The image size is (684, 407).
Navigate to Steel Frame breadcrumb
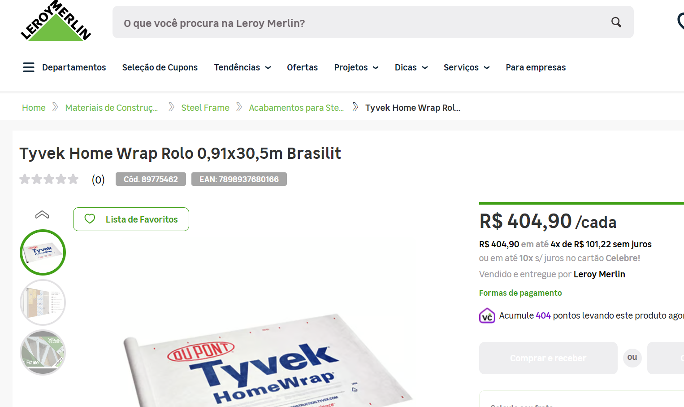pos(205,108)
